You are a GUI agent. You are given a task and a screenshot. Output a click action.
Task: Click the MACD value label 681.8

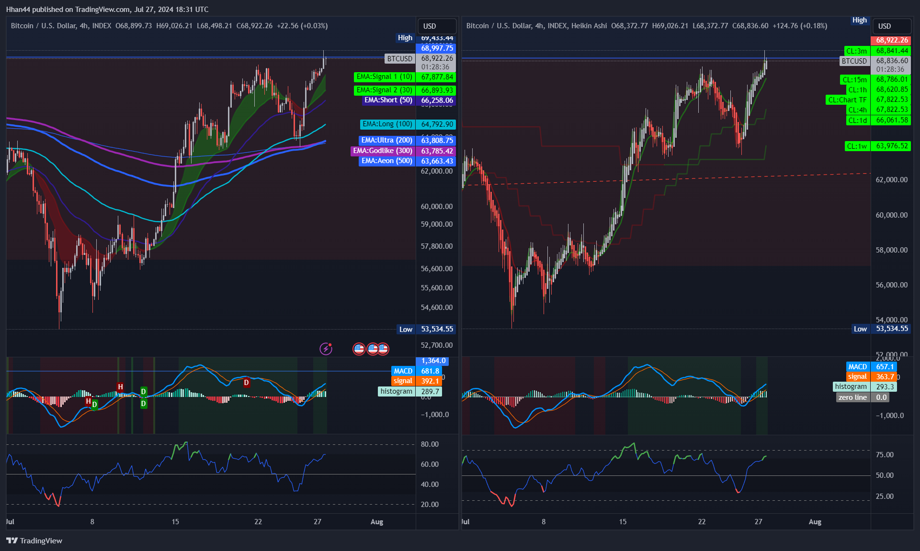(x=430, y=371)
